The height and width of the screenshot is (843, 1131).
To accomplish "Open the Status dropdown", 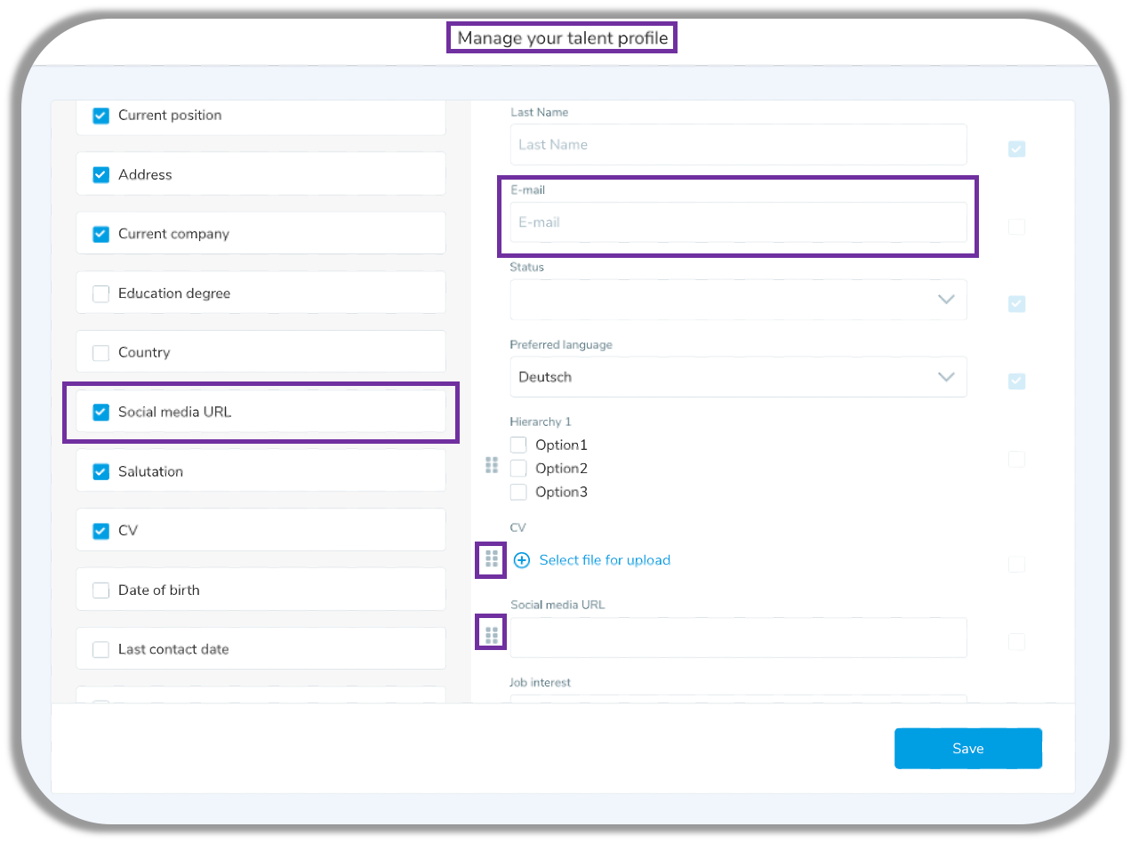I will tap(737, 300).
